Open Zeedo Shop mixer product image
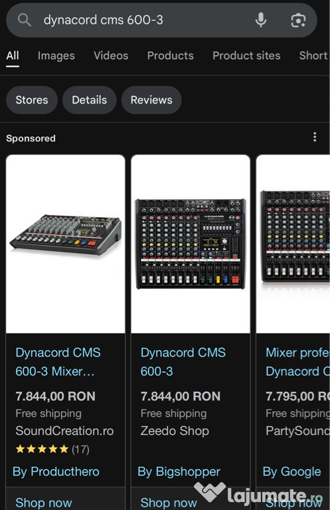This screenshot has width=330, height=510. click(191, 244)
